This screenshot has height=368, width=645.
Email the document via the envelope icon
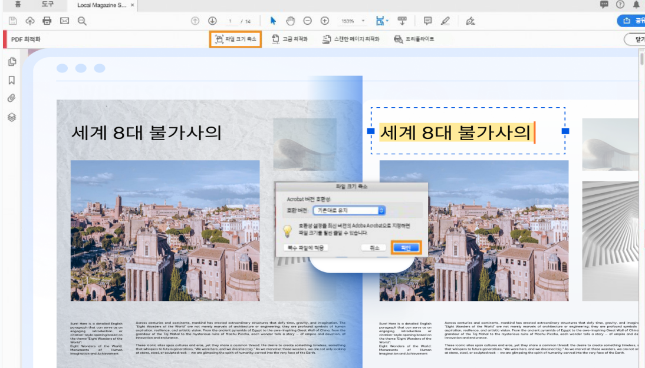[x=64, y=20]
